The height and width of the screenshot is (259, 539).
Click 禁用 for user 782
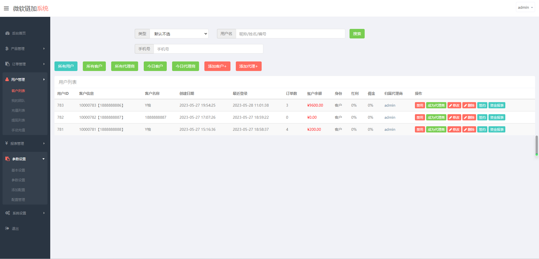click(x=420, y=117)
